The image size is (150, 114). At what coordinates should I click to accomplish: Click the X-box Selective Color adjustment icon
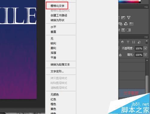click(123, 30)
